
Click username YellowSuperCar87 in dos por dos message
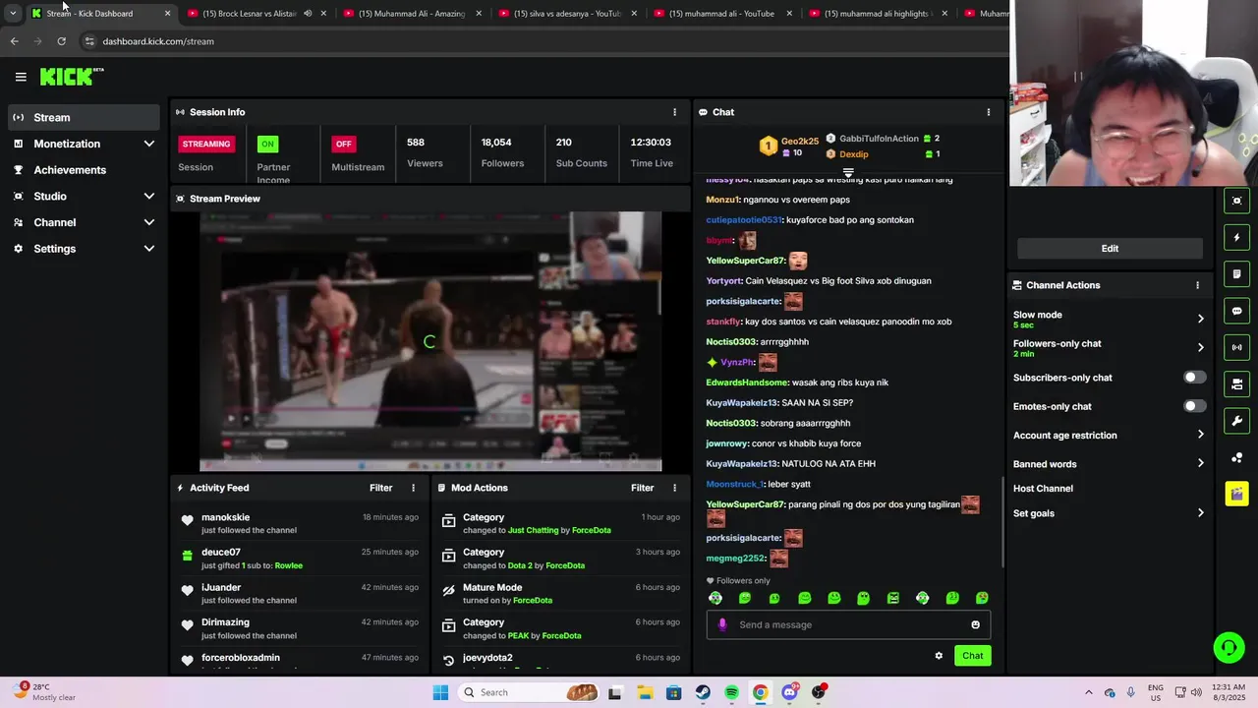point(745,504)
